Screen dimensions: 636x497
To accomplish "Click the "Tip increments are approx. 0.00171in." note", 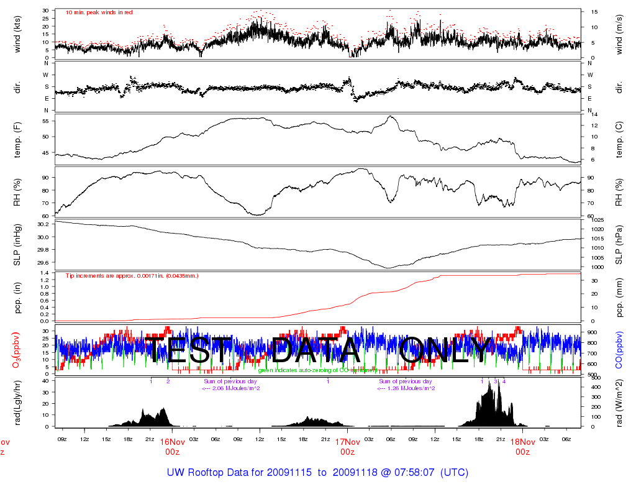I will 132,276.
